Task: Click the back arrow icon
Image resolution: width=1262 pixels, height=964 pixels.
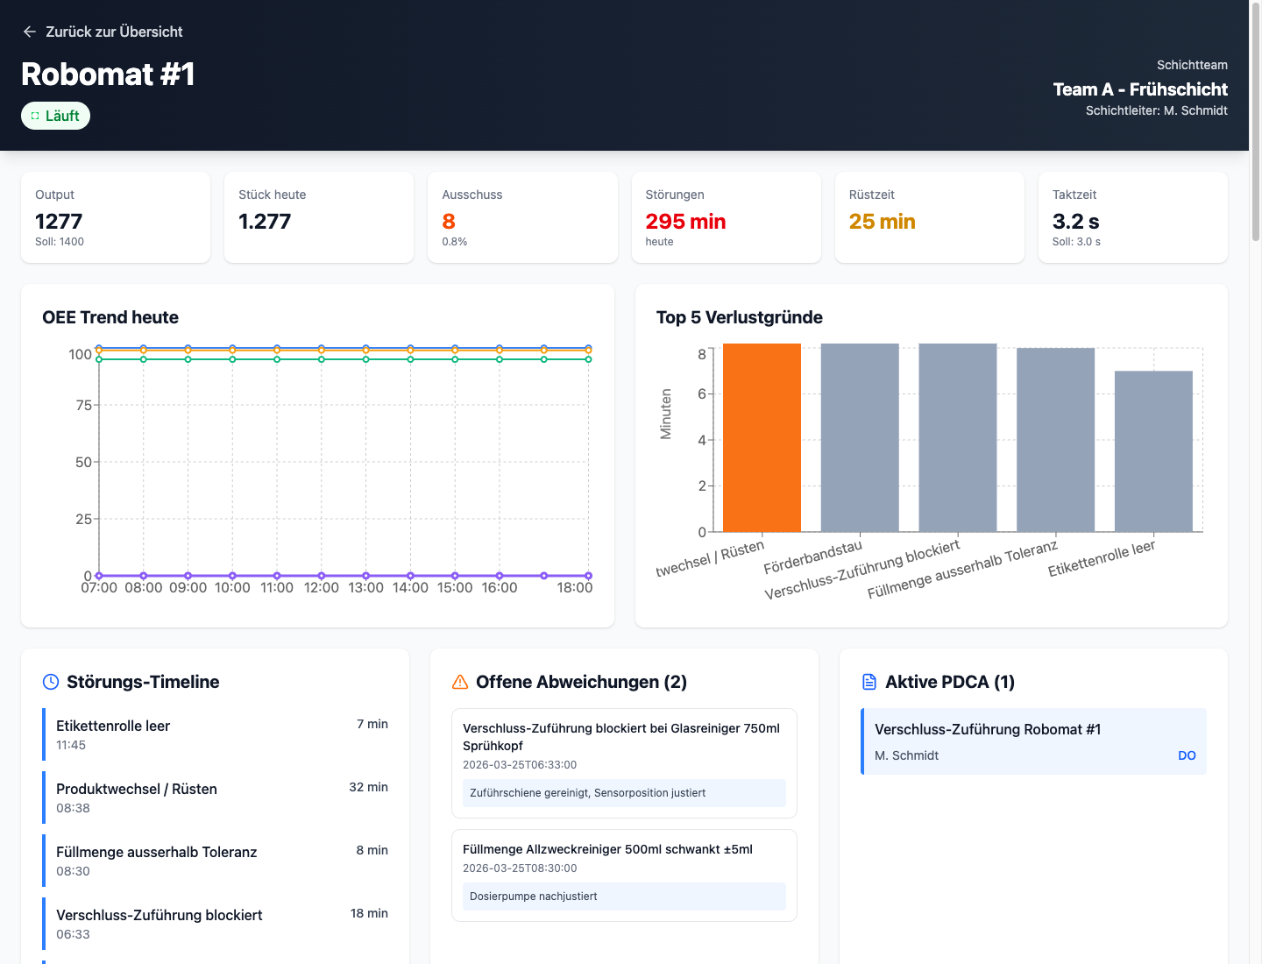Action: (30, 32)
